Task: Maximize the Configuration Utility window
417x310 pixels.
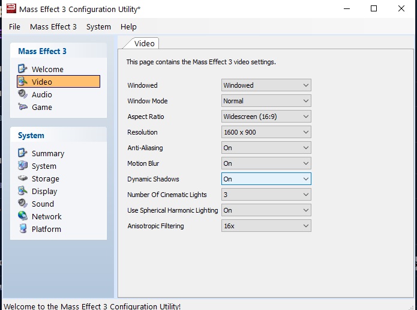Action: (374, 8)
